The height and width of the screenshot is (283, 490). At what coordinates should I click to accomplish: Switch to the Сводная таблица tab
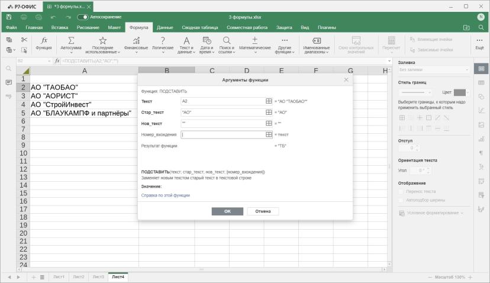(x=200, y=27)
